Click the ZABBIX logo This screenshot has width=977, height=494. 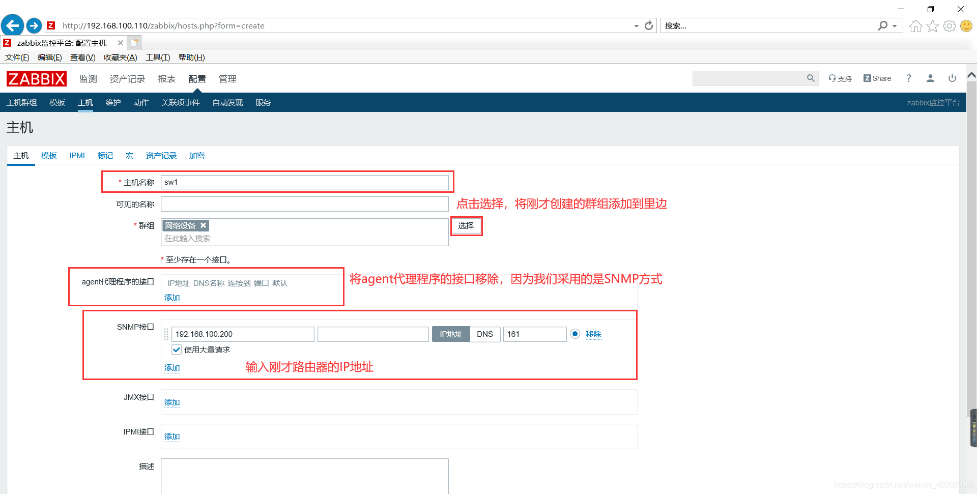(x=37, y=79)
